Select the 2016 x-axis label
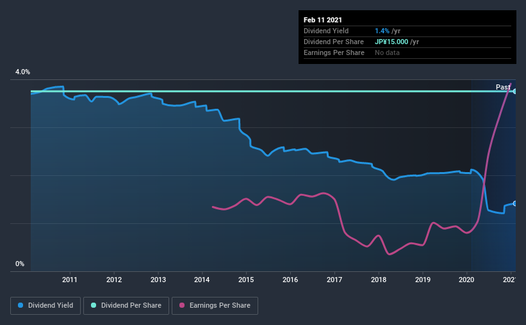 tap(290, 280)
